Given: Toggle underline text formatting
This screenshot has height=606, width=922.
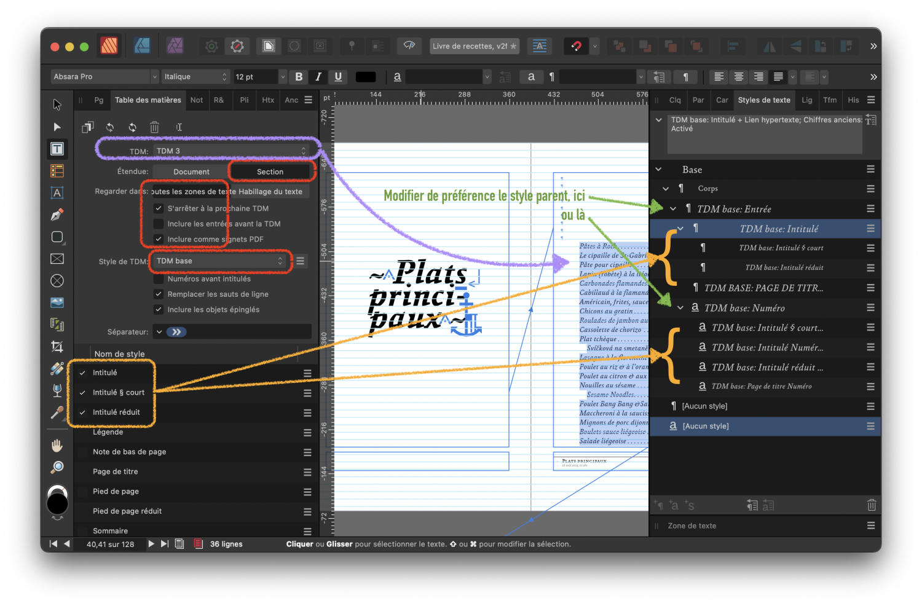Looking at the screenshot, I should [338, 77].
